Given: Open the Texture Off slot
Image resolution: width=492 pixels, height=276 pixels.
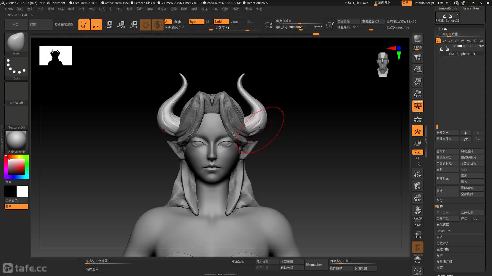Looking at the screenshot, I should (x=16, y=118).
